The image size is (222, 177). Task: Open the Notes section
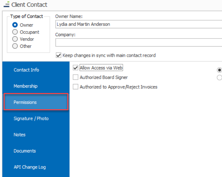click(36, 134)
